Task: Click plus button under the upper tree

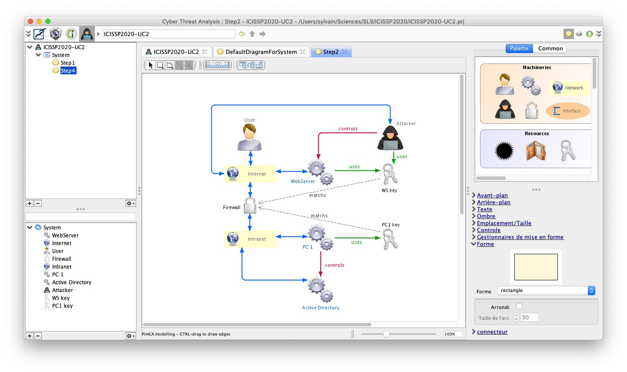Action: coord(30,203)
